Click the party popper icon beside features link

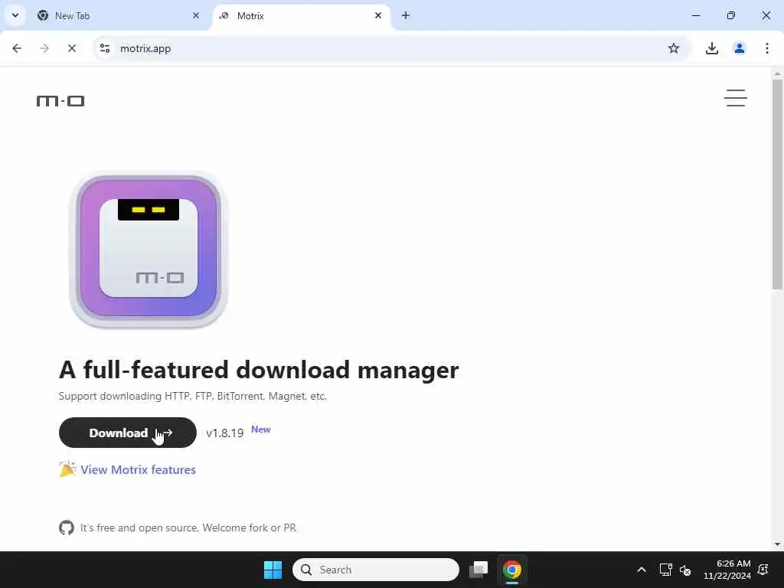[67, 469]
